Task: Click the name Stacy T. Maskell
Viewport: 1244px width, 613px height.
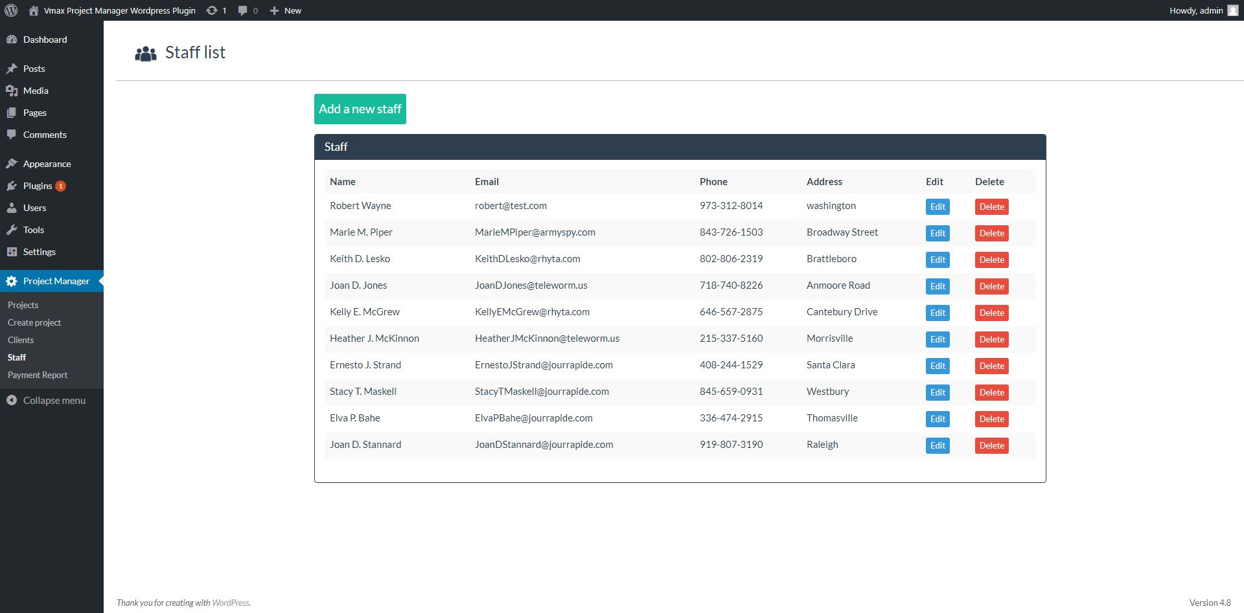Action: (x=363, y=392)
